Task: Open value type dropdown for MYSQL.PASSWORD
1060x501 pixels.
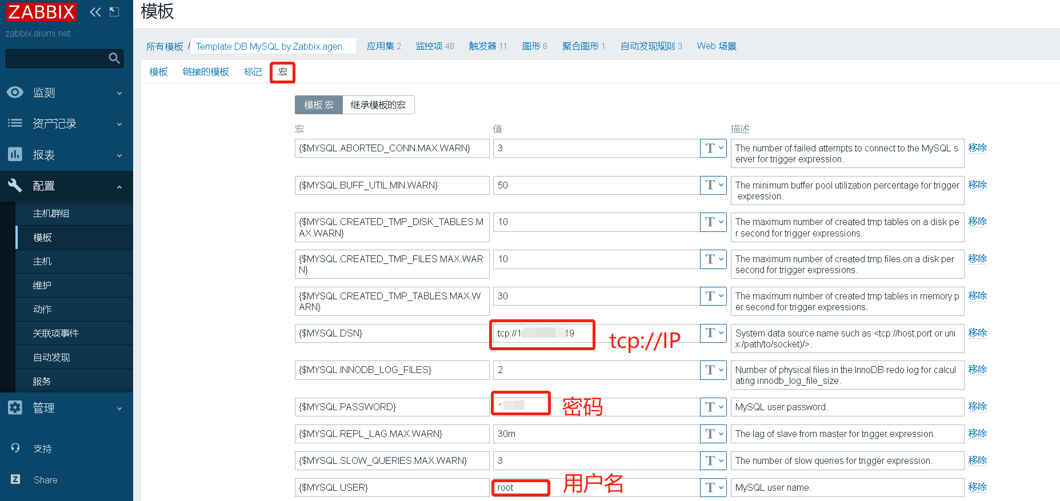Action: (x=713, y=407)
